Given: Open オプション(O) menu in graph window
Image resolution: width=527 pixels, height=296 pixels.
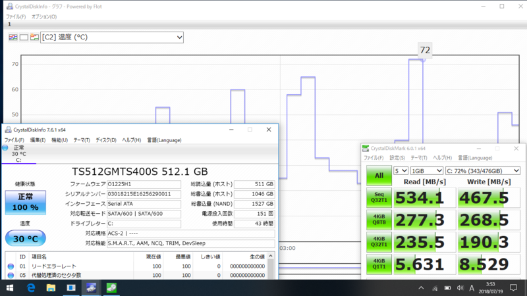Looking at the screenshot, I should click(x=44, y=16).
